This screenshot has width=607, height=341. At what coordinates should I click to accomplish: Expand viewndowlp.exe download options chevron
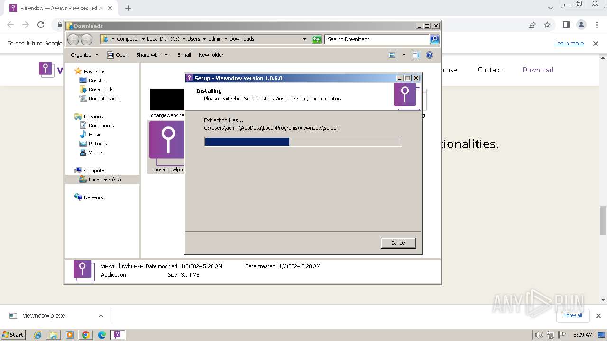[101, 316]
